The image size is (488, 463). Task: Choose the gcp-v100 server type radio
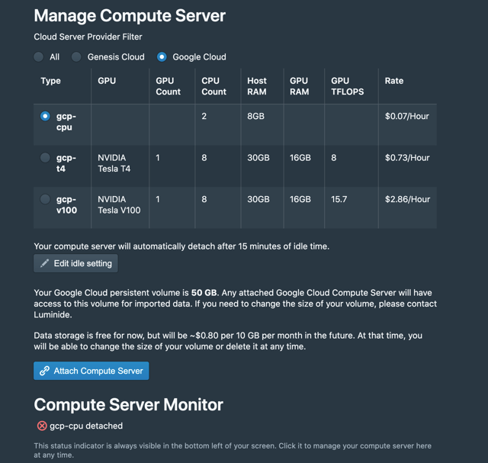click(x=45, y=199)
